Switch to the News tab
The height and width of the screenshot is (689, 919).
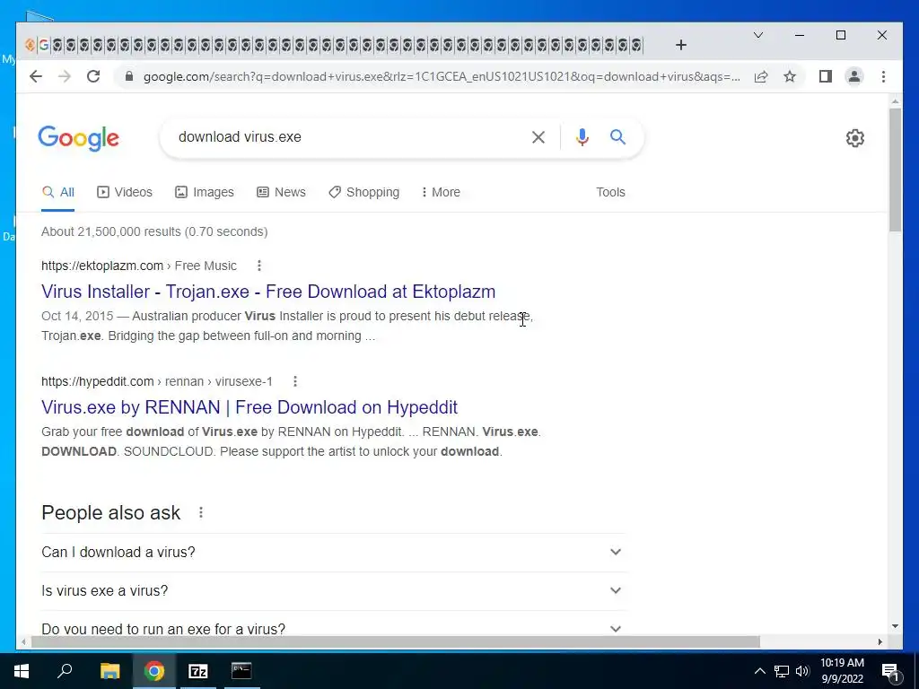pyautogui.click(x=281, y=192)
